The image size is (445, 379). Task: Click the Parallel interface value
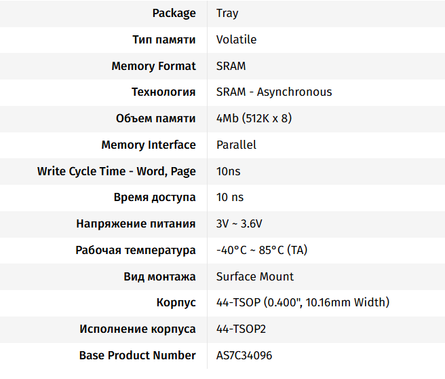tap(236, 145)
